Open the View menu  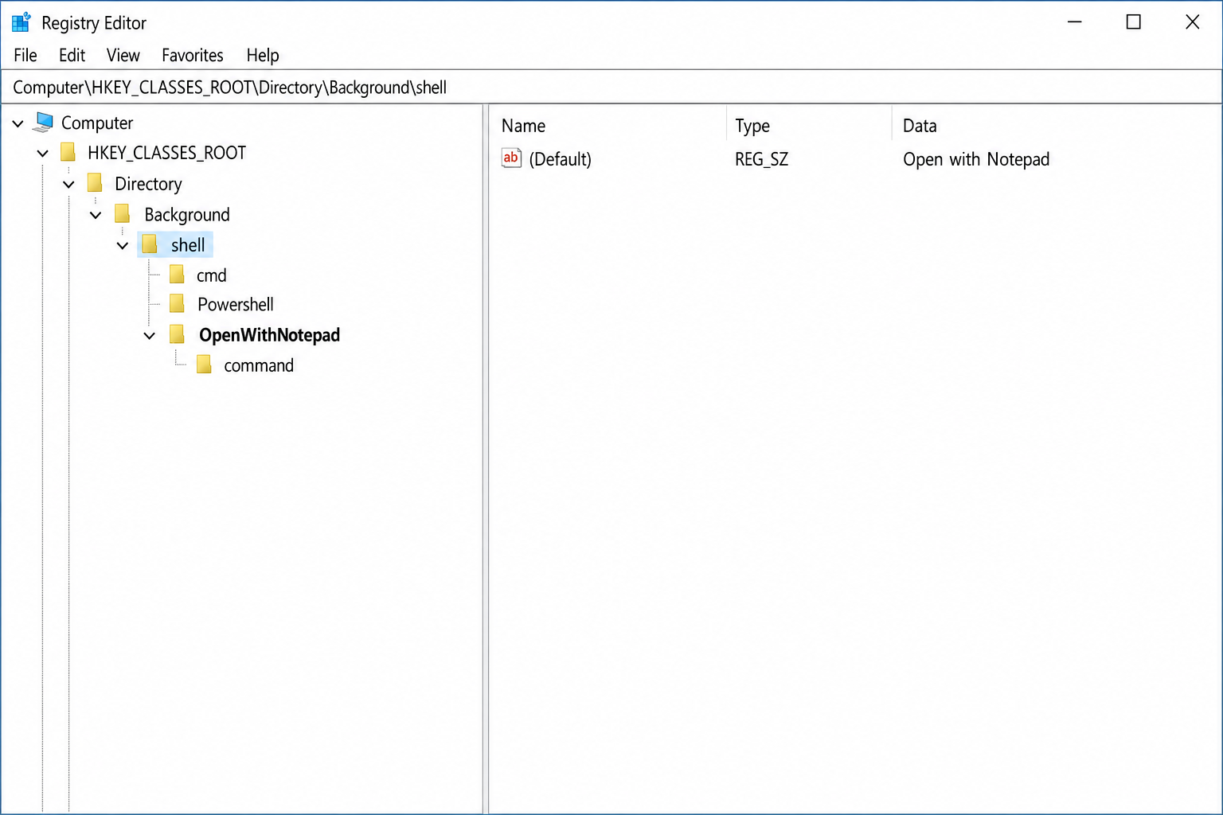[123, 55]
